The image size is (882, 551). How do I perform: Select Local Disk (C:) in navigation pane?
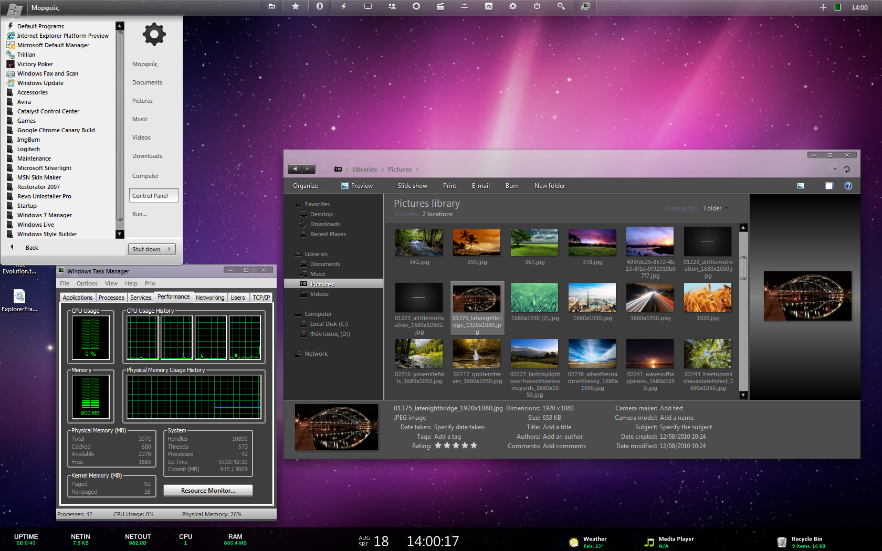(x=329, y=324)
